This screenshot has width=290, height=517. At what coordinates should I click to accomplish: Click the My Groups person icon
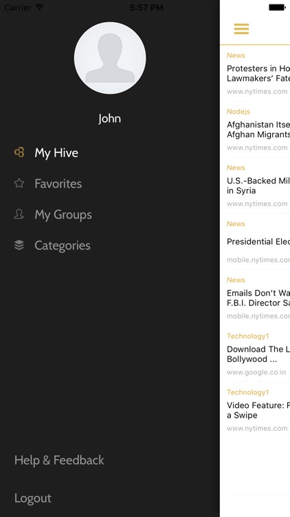(x=19, y=214)
